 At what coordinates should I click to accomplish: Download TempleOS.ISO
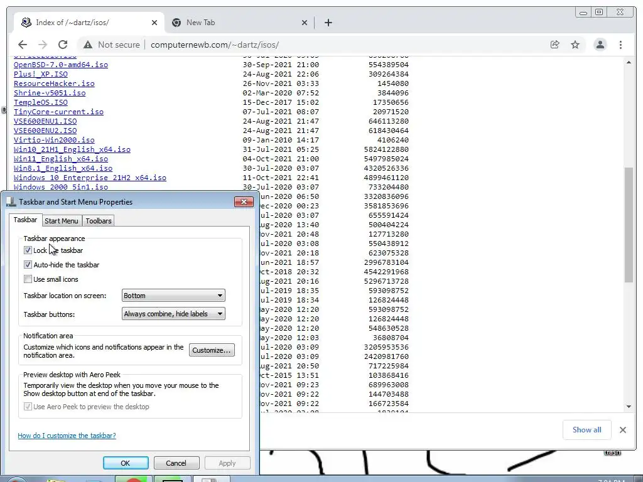click(41, 102)
